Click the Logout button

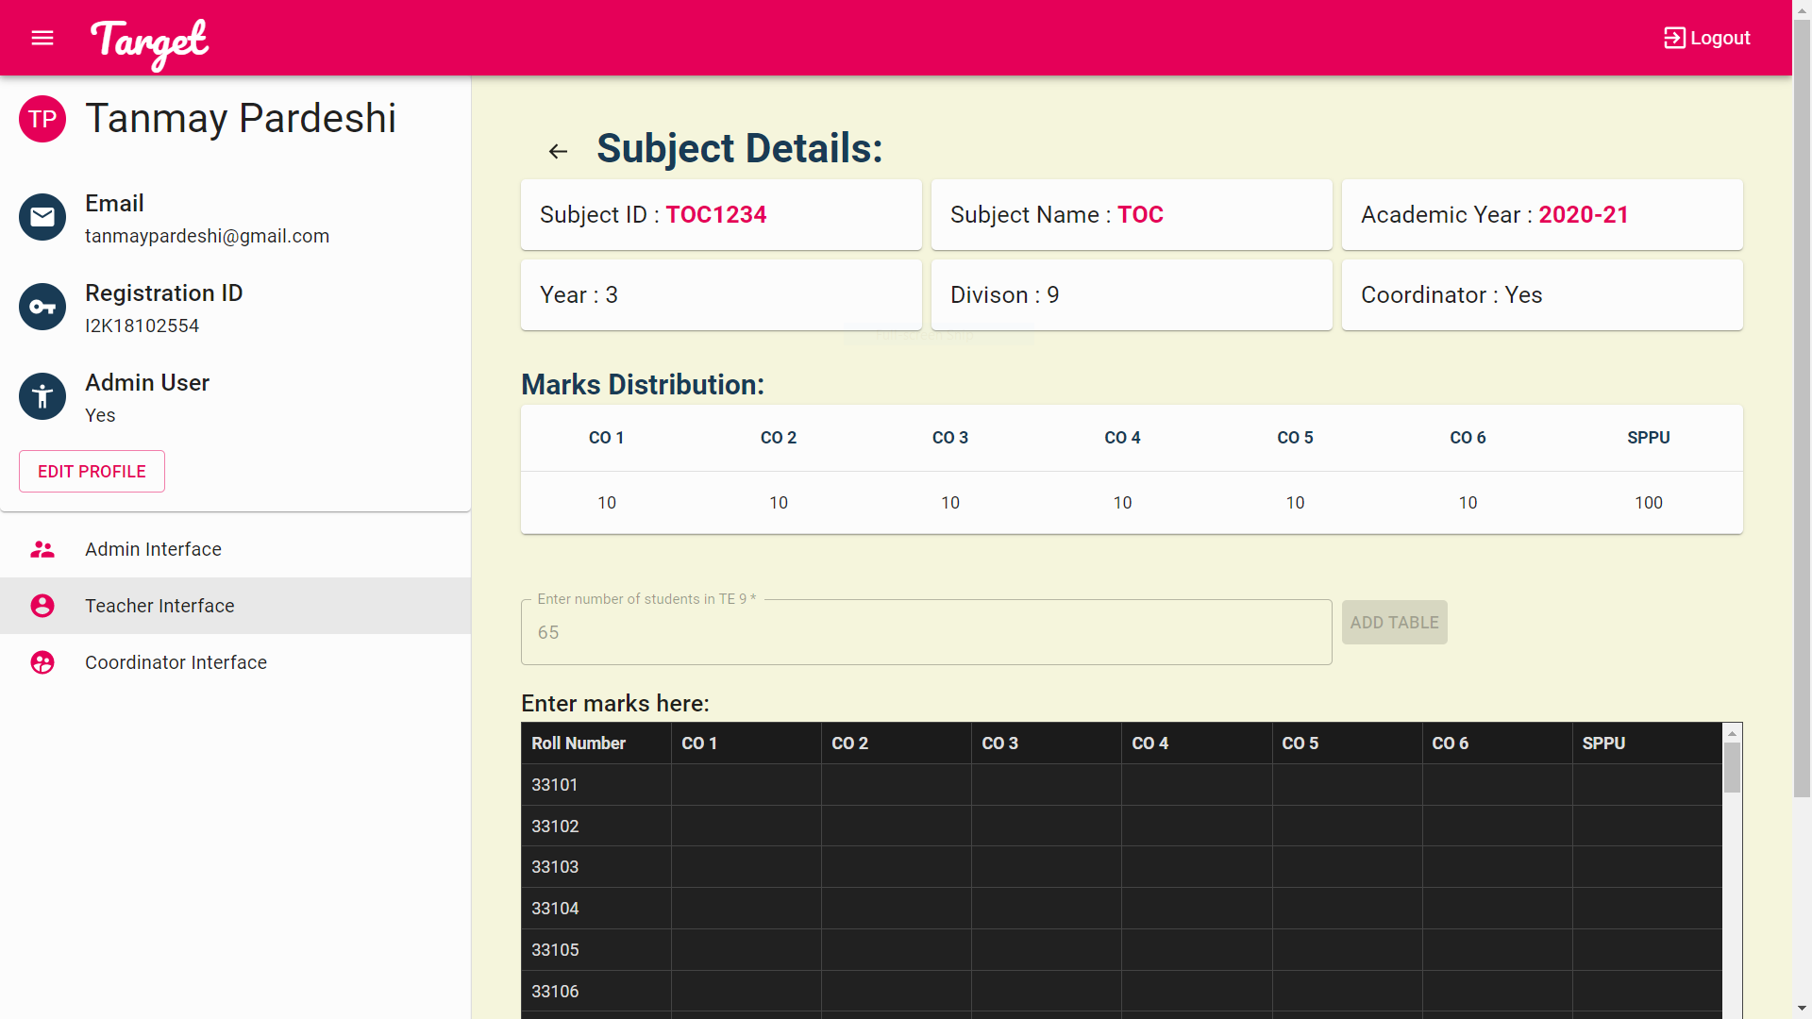pyautogui.click(x=1706, y=38)
